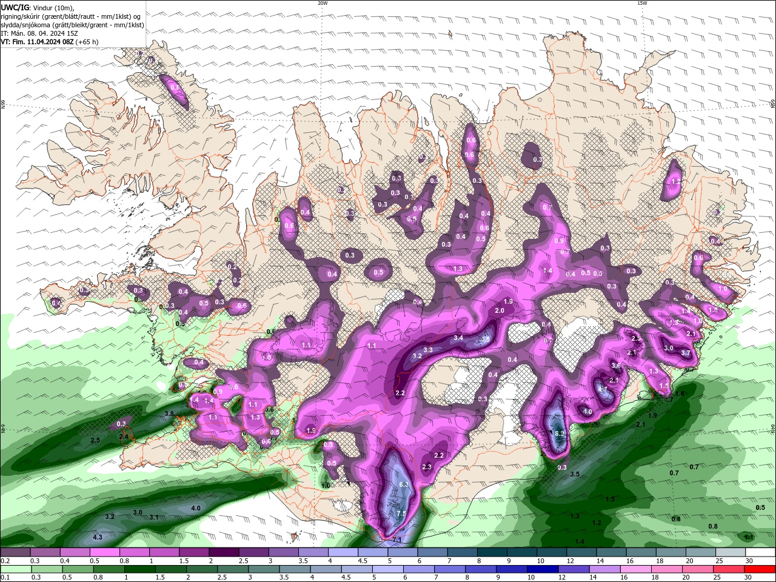Select the rigning/skúrir legend description line
The image size is (776, 582).
click(x=71, y=16)
